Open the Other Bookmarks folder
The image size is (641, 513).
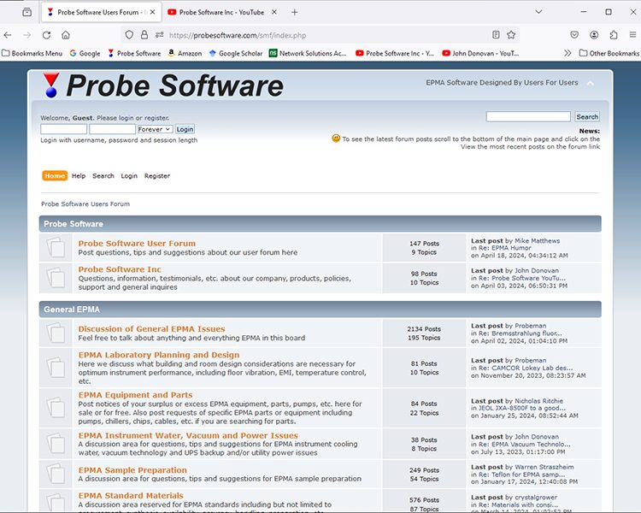[x=609, y=53]
